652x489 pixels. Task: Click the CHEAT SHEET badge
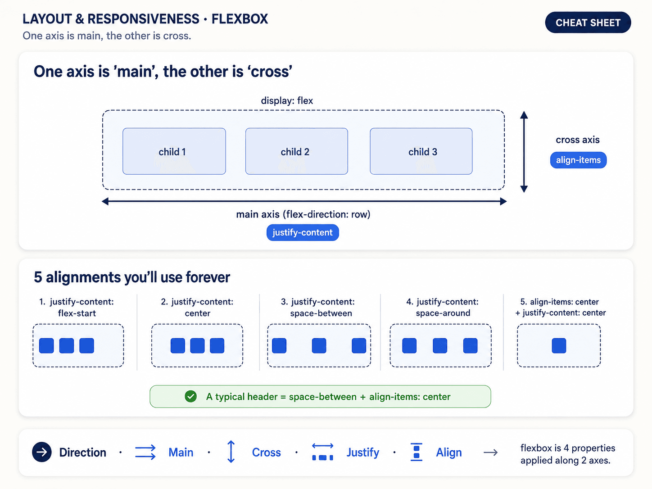588,23
